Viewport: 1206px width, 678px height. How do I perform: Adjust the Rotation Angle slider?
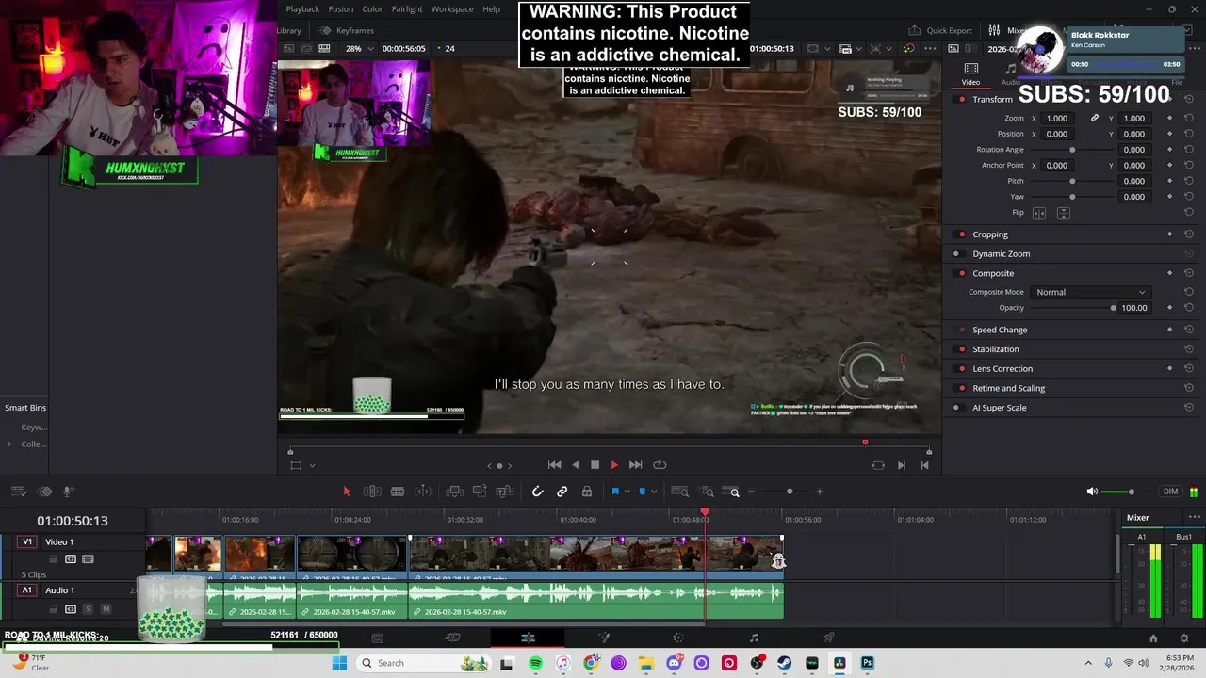(1072, 150)
